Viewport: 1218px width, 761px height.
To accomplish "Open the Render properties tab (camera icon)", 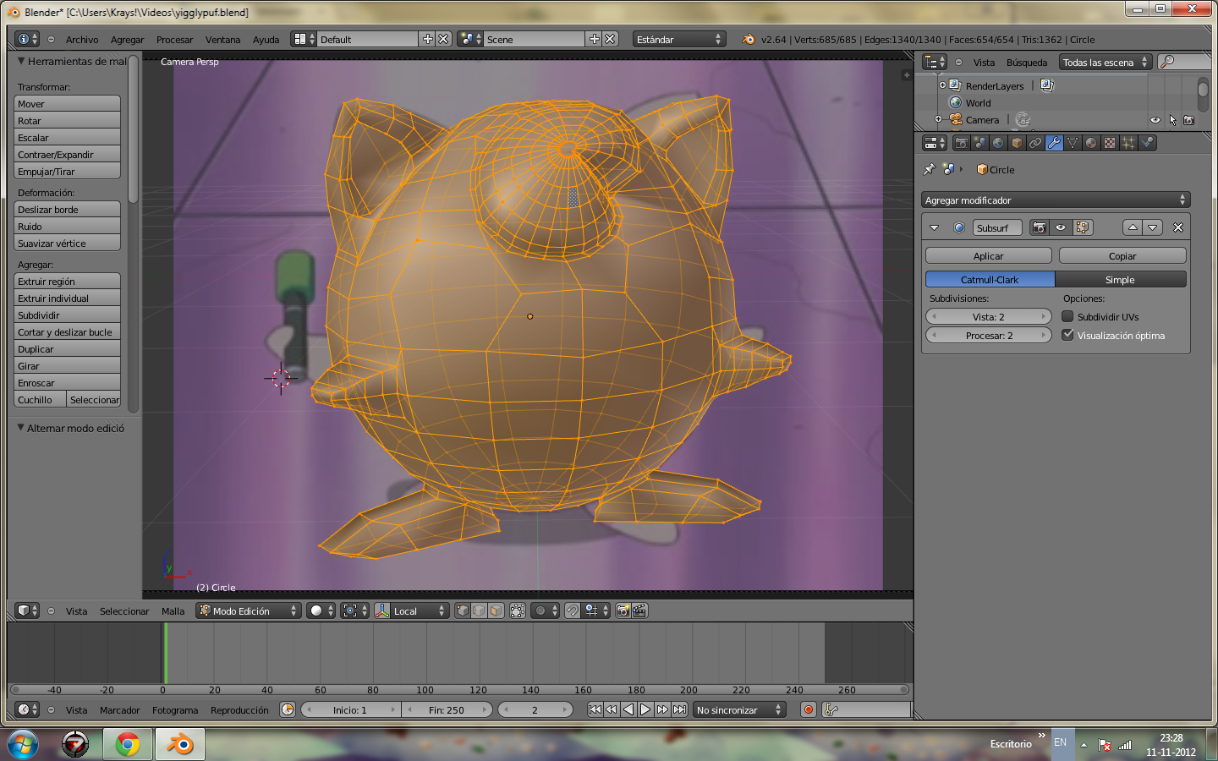I will (962, 143).
